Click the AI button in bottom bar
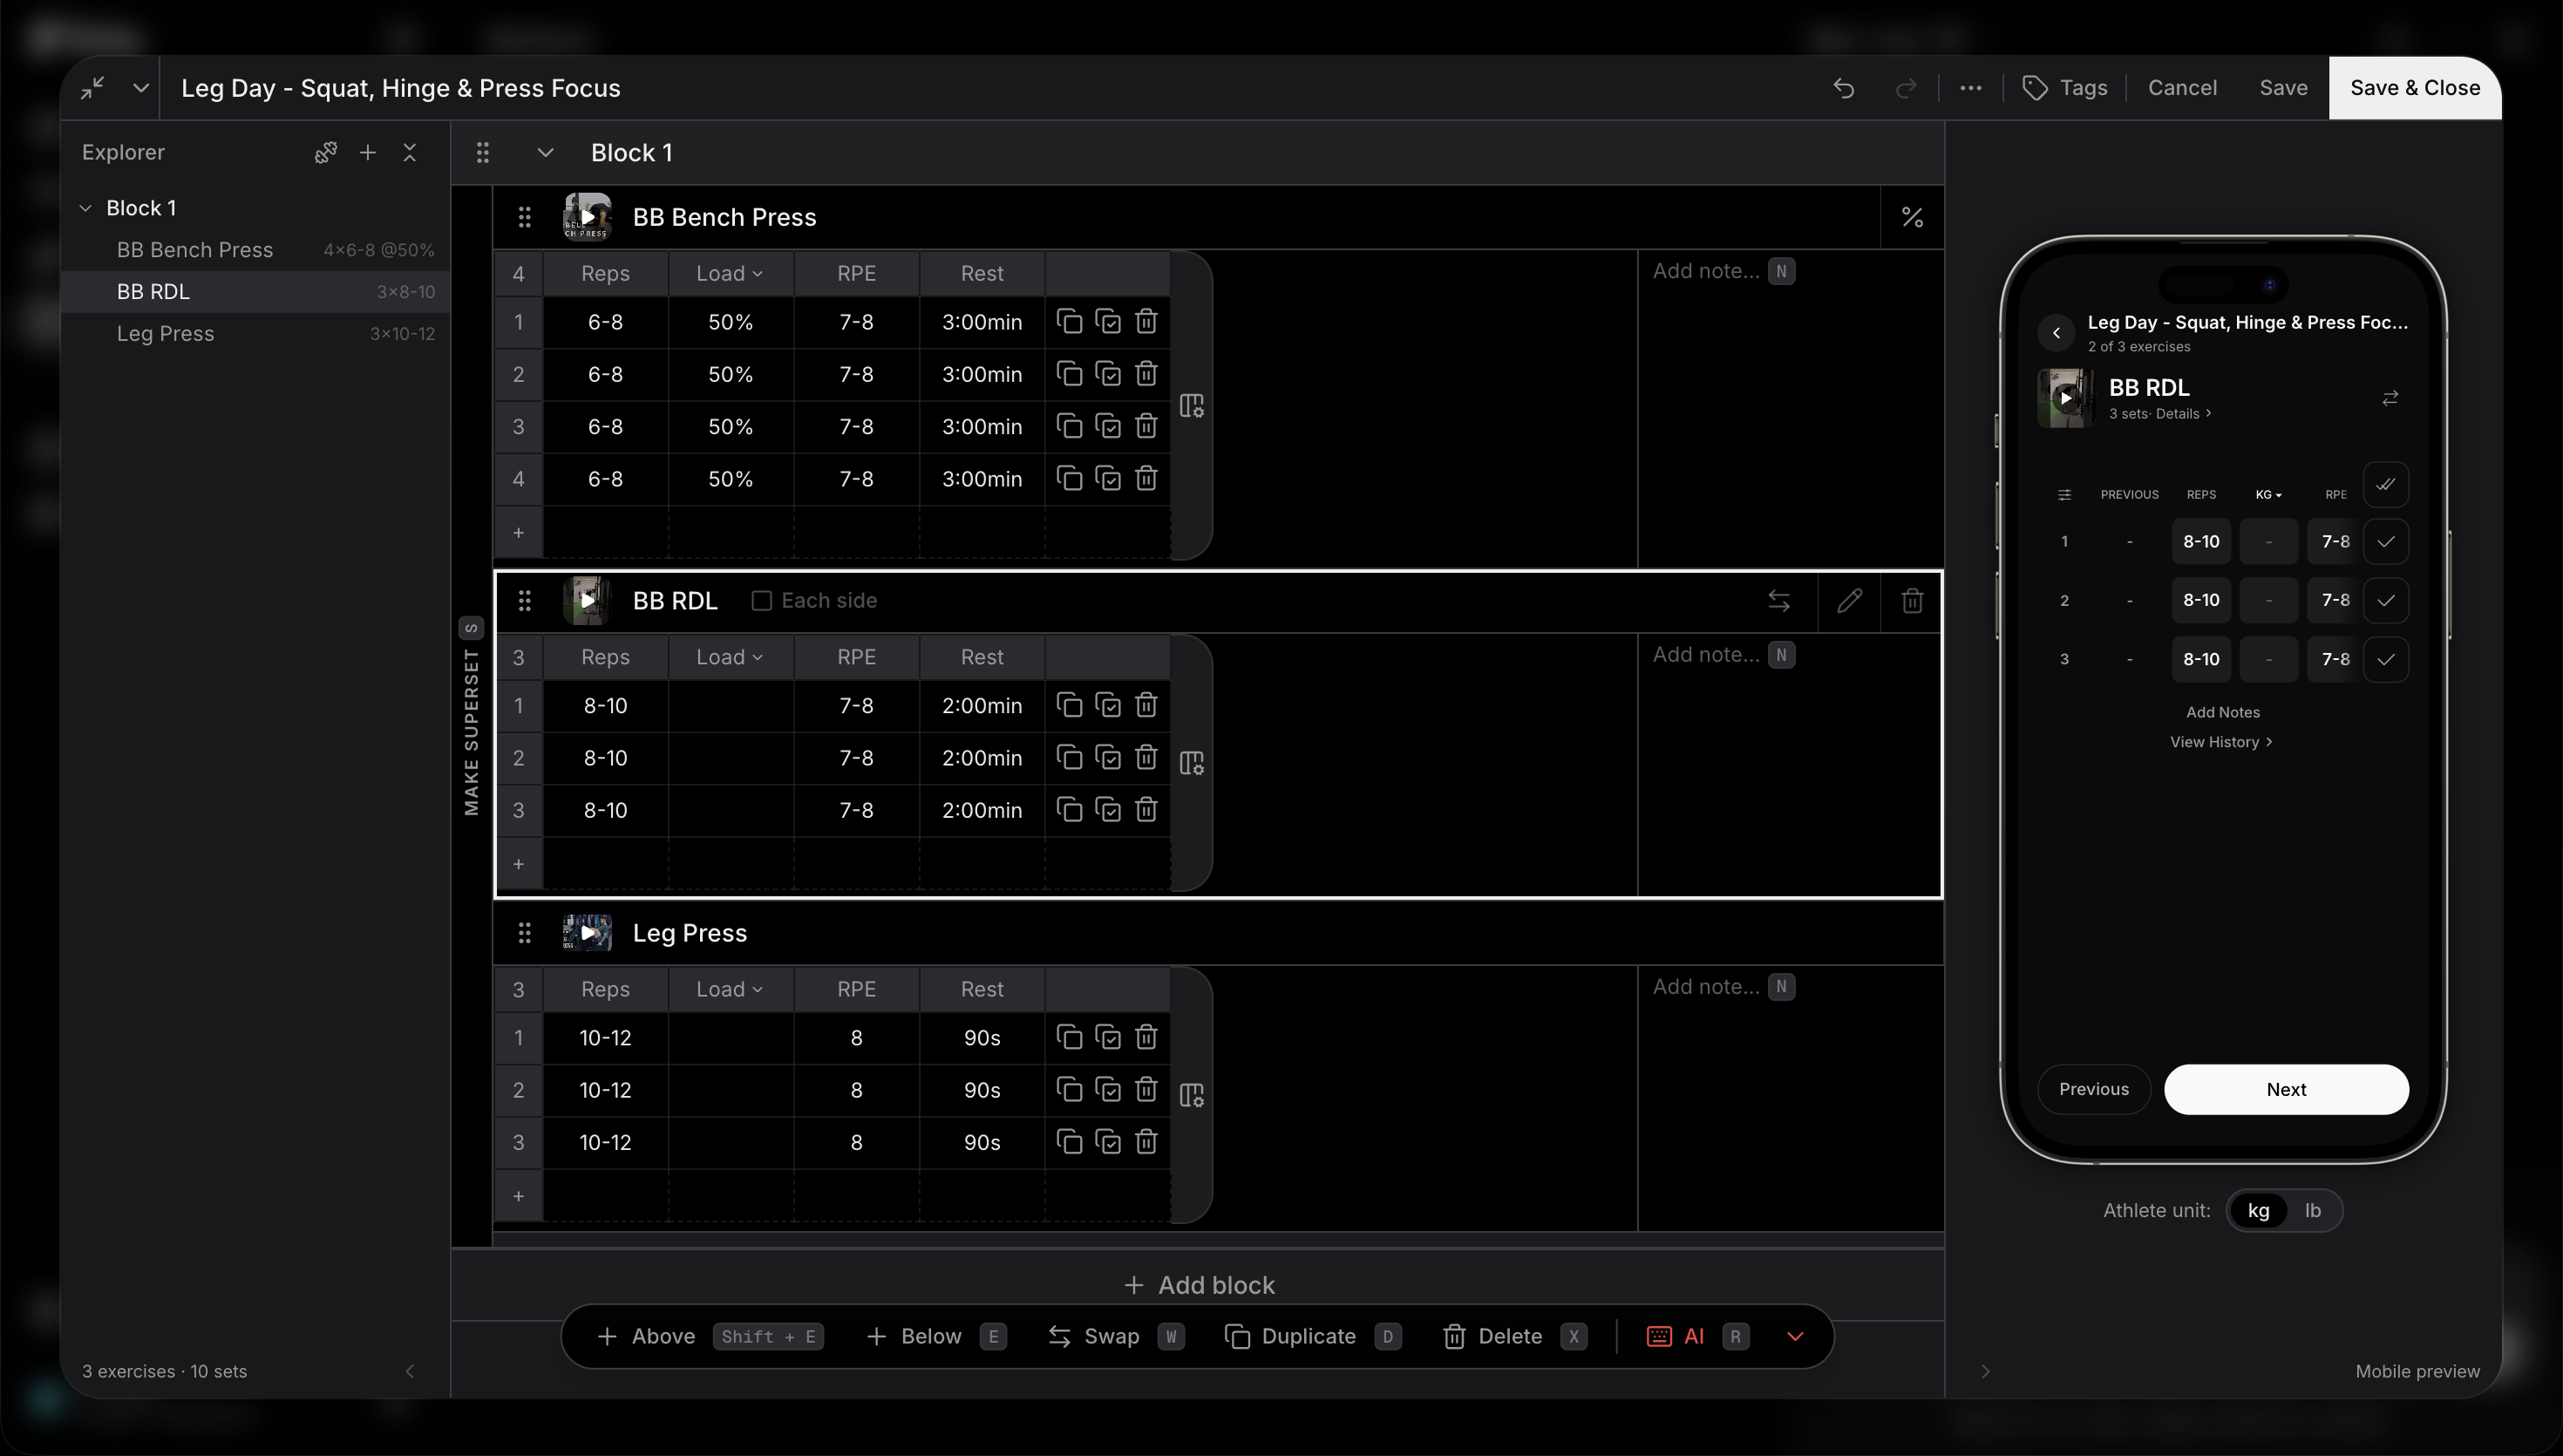 tap(1696, 1337)
